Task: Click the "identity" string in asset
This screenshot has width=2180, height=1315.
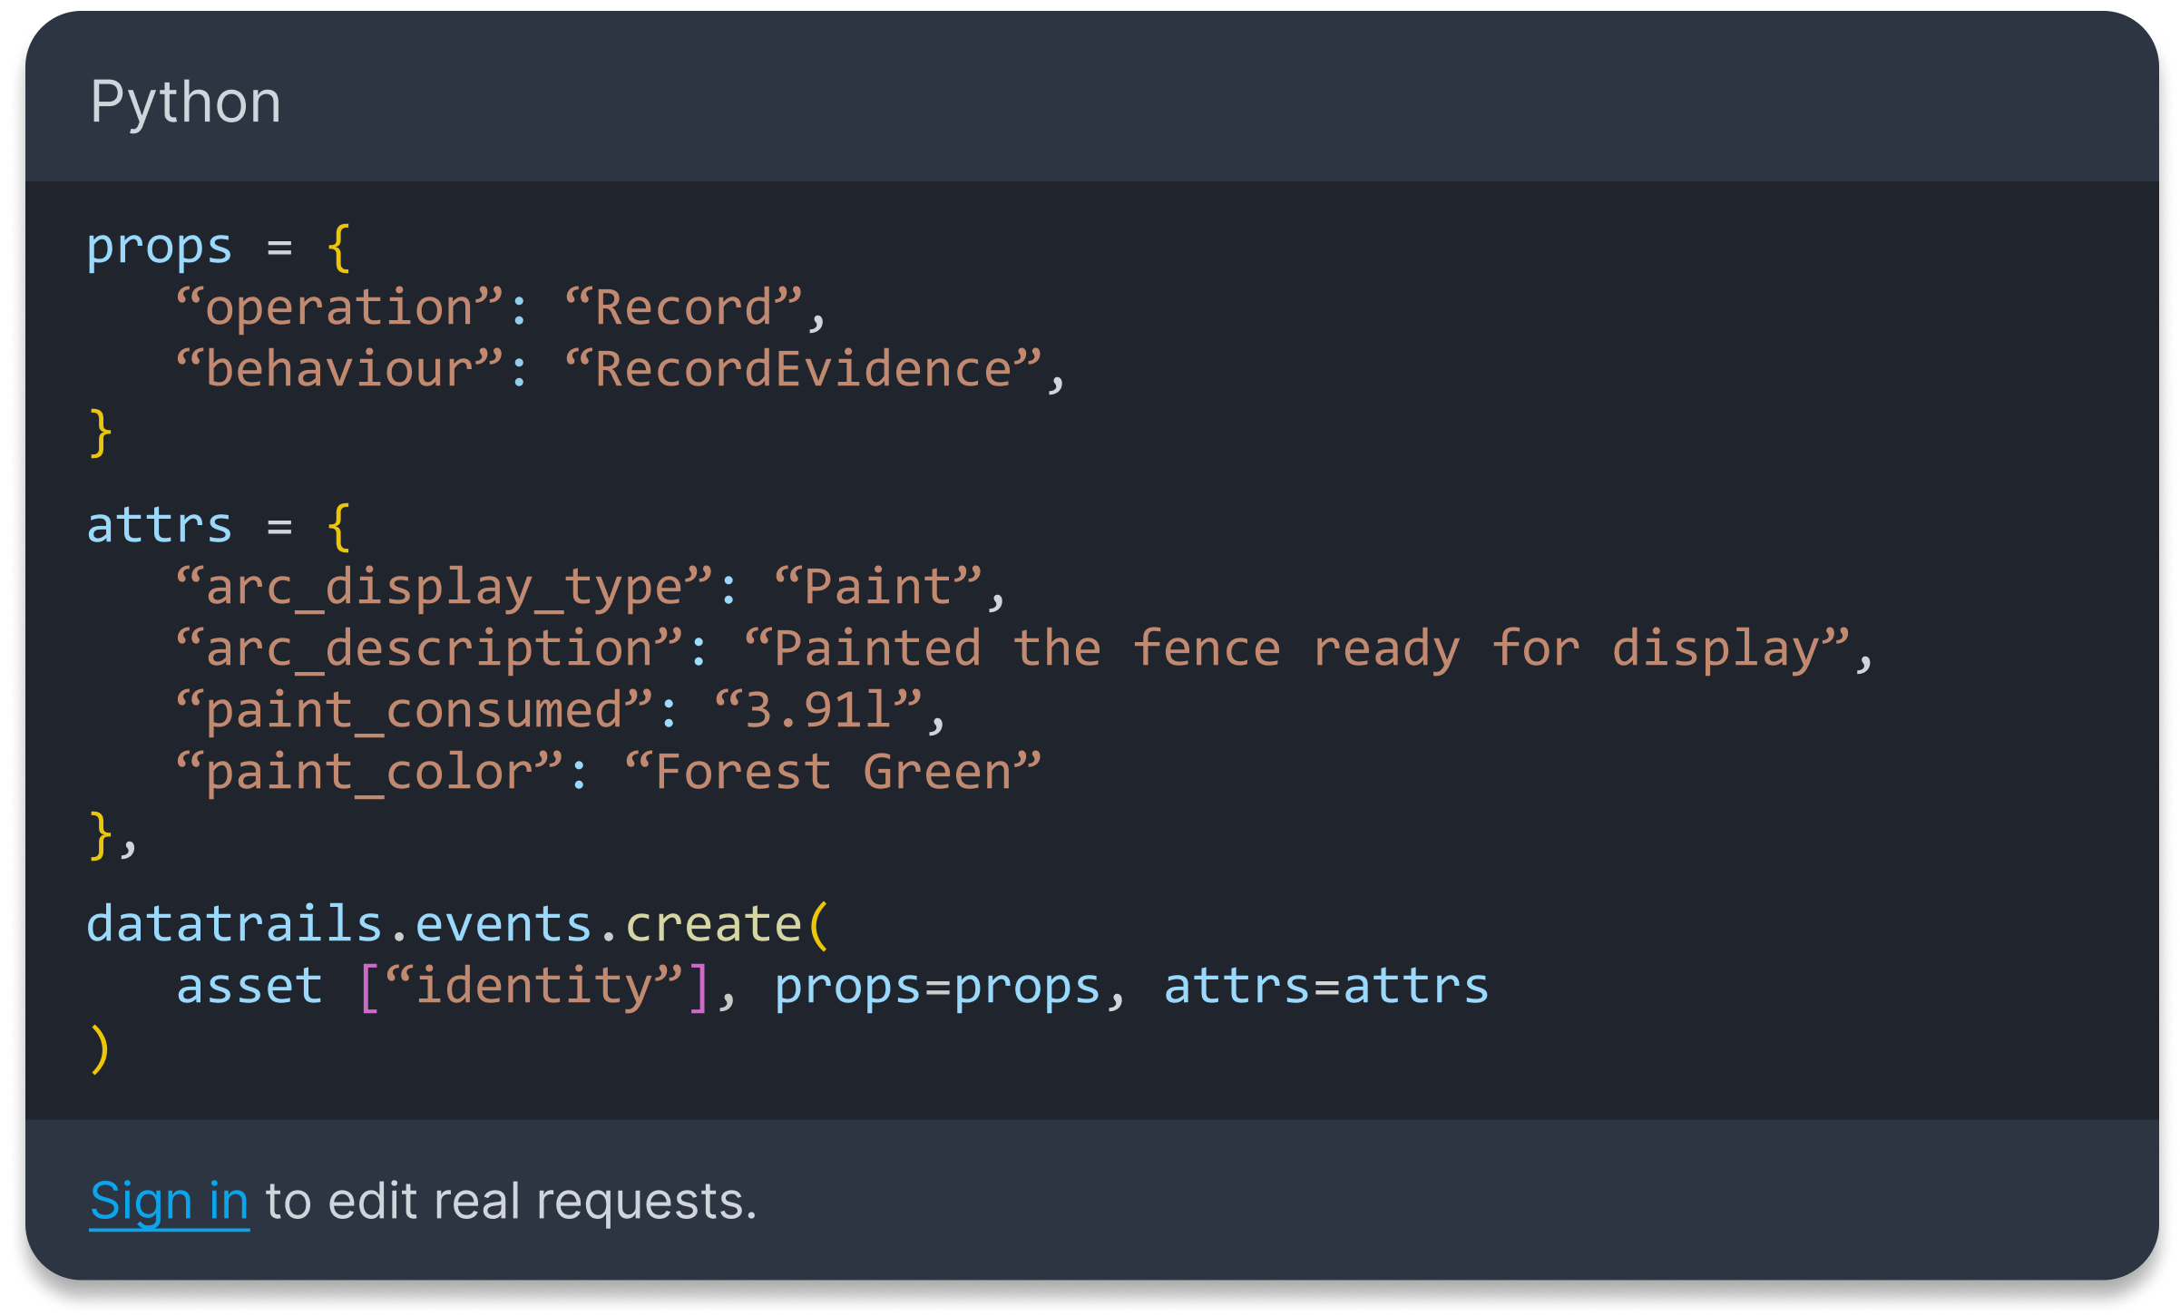Action: click(534, 986)
